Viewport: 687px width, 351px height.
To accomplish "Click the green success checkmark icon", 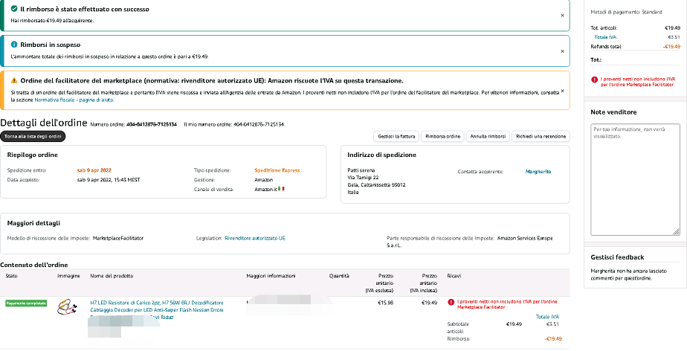I will click(x=14, y=9).
